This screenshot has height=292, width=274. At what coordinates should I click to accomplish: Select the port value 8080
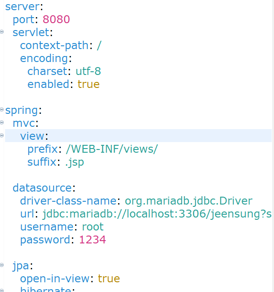[x=56, y=19]
